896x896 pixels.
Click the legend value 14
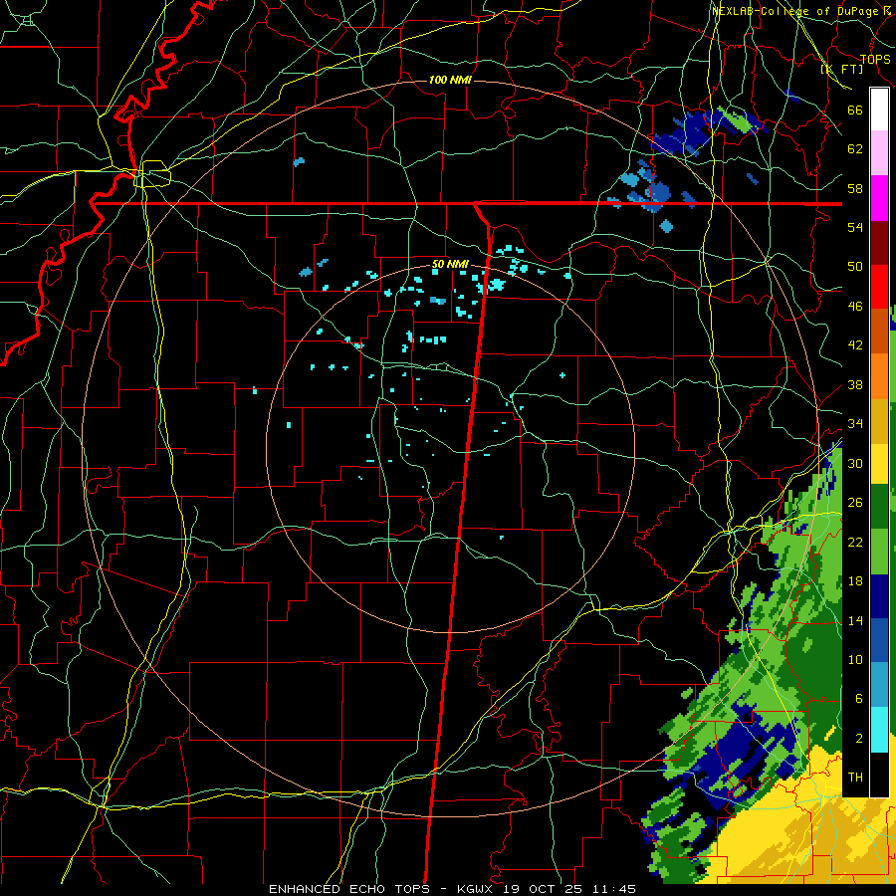pos(855,620)
